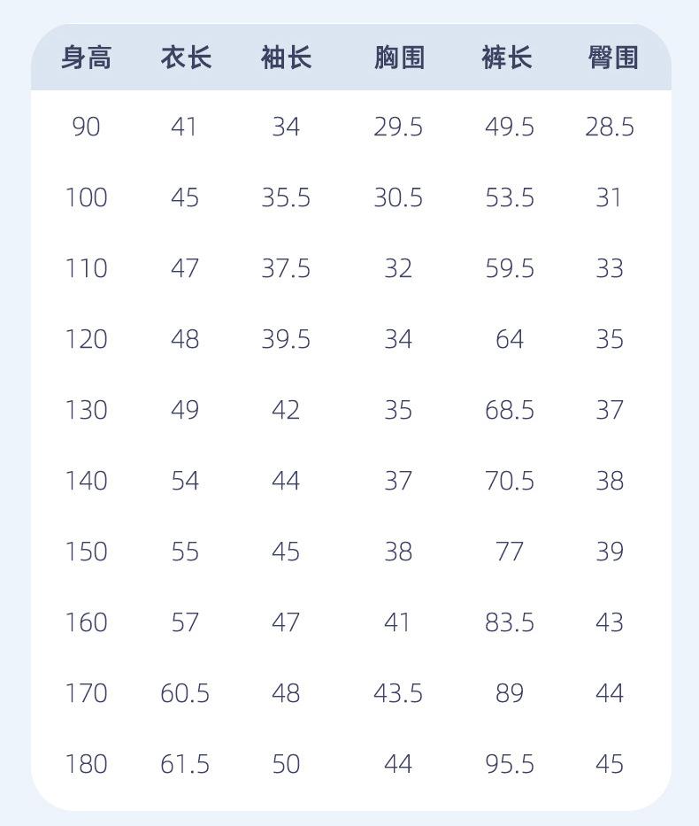Select the 95.5 pants length cell
The width and height of the screenshot is (699, 826).
coord(510,764)
